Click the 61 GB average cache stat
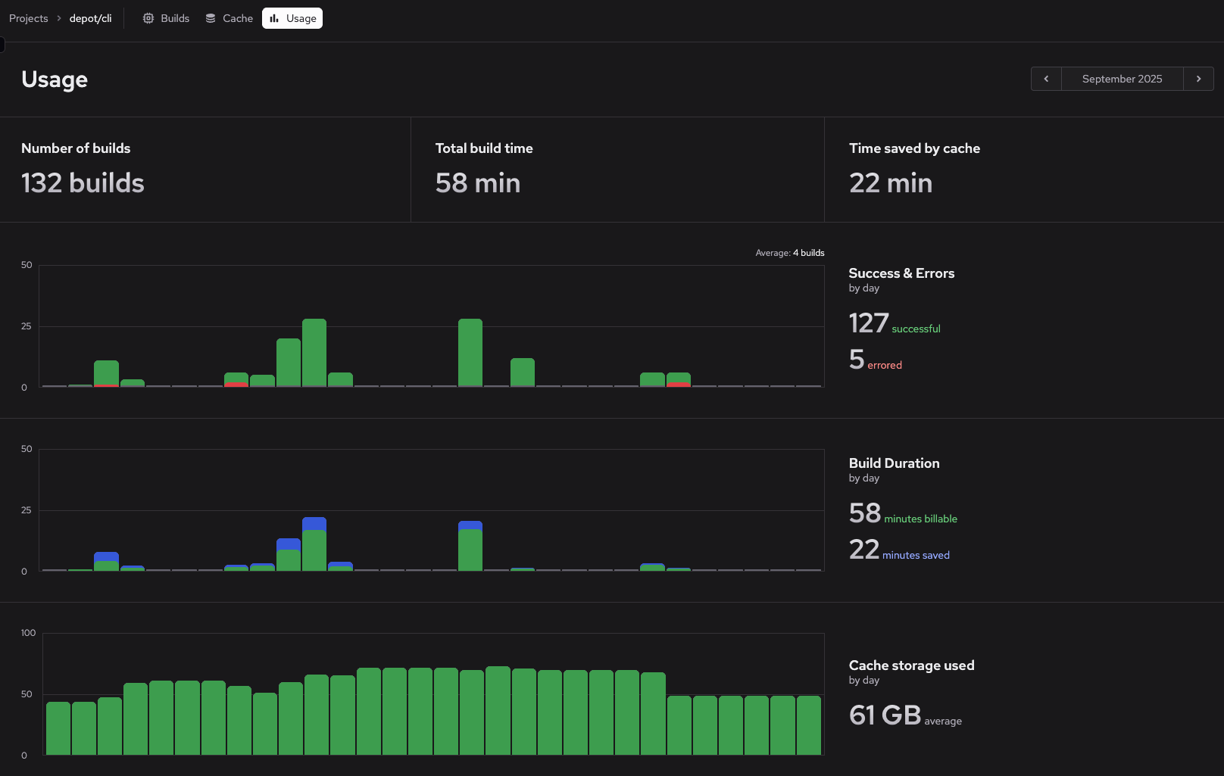 [x=904, y=715]
